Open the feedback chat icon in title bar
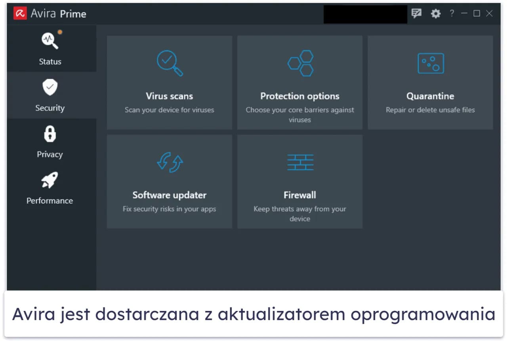This screenshot has width=507, height=341. point(416,13)
